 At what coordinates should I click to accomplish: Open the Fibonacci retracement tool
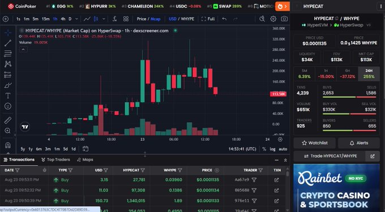coord(8,54)
